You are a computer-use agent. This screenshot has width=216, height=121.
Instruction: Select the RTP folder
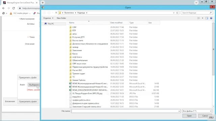coord(74,31)
